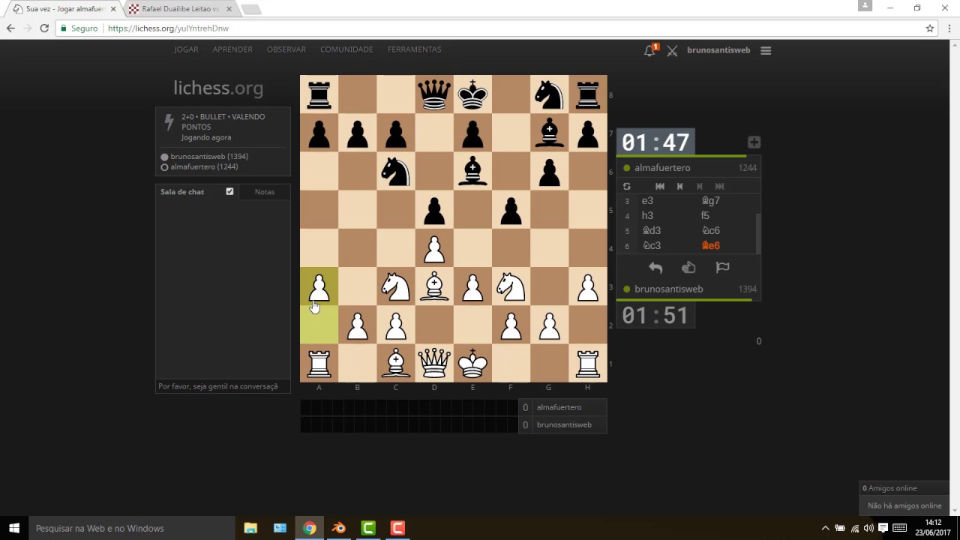Viewport: 960px width, 540px height.
Task: Open the Windows Start menu
Action: pyautogui.click(x=13, y=528)
